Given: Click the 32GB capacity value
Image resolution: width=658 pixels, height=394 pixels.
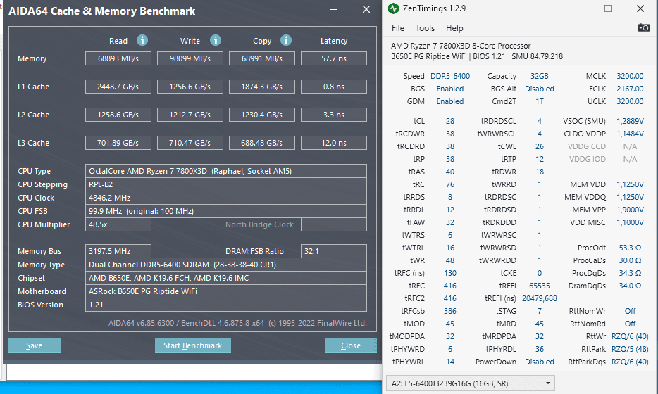Looking at the screenshot, I should 539,76.
